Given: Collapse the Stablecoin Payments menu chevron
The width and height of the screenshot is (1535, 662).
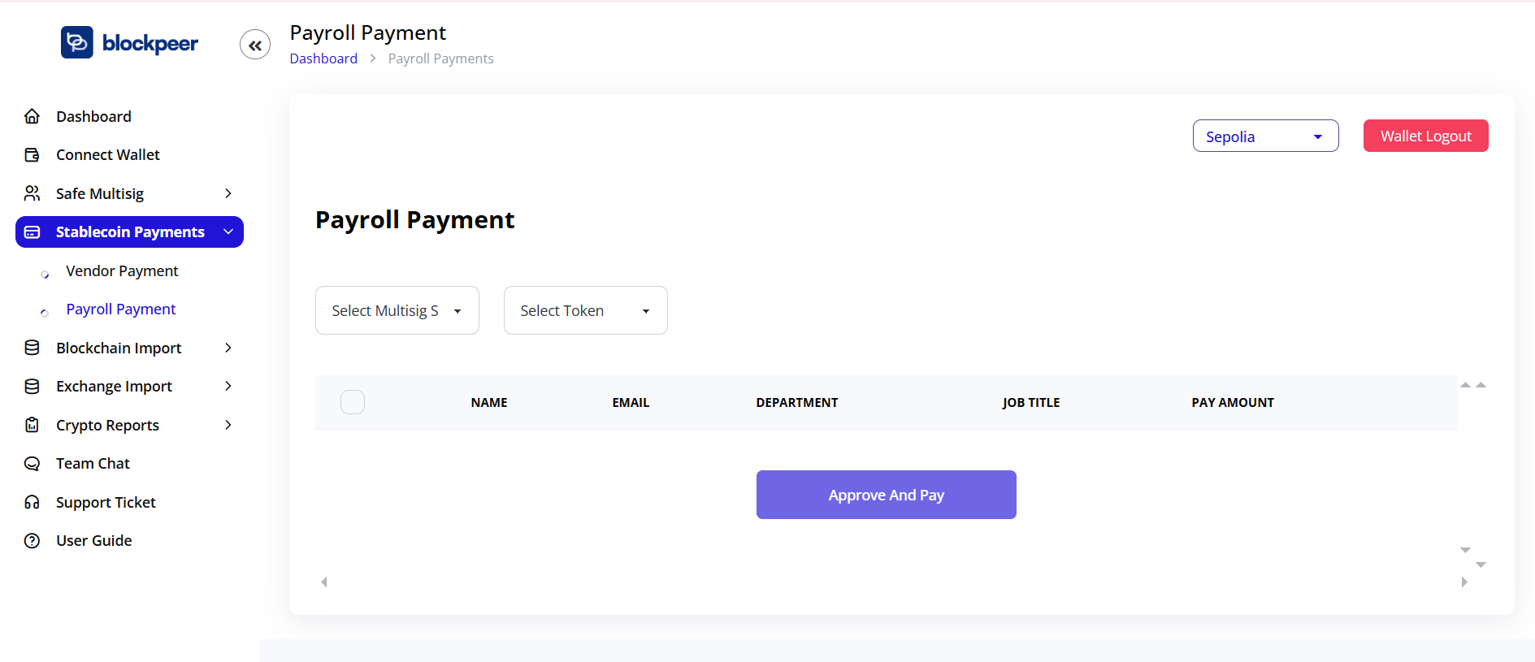Looking at the screenshot, I should point(229,231).
